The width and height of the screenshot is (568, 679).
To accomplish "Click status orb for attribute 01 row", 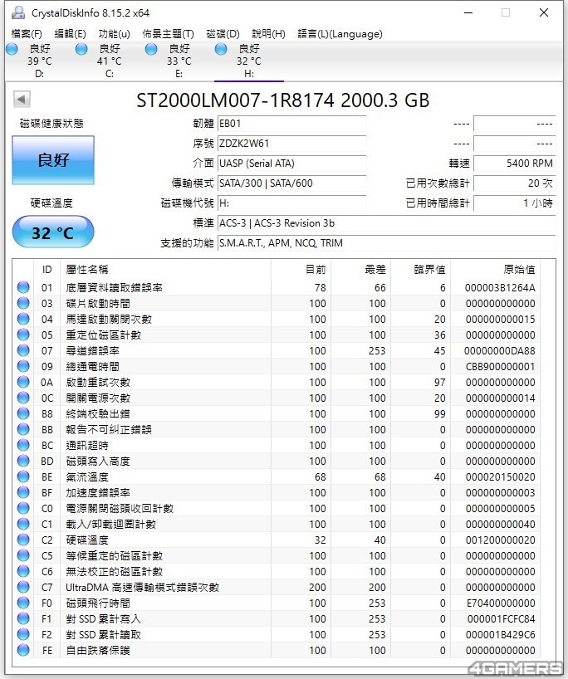I will point(23,287).
